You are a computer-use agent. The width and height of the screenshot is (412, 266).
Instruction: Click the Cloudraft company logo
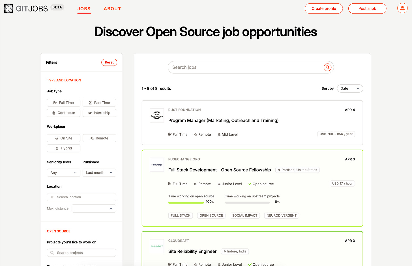157,246
